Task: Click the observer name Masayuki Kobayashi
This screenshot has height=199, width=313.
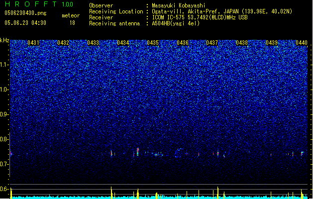Action: pos(179,5)
